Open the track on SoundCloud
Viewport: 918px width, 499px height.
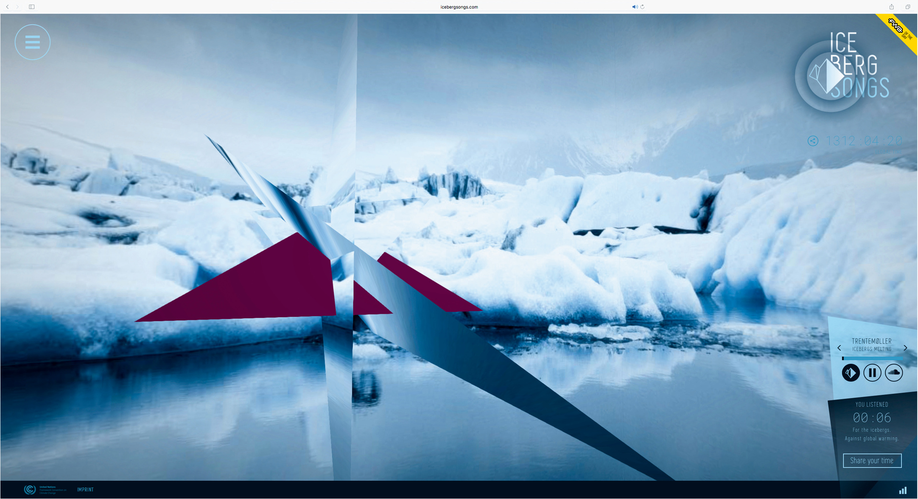pos(894,373)
